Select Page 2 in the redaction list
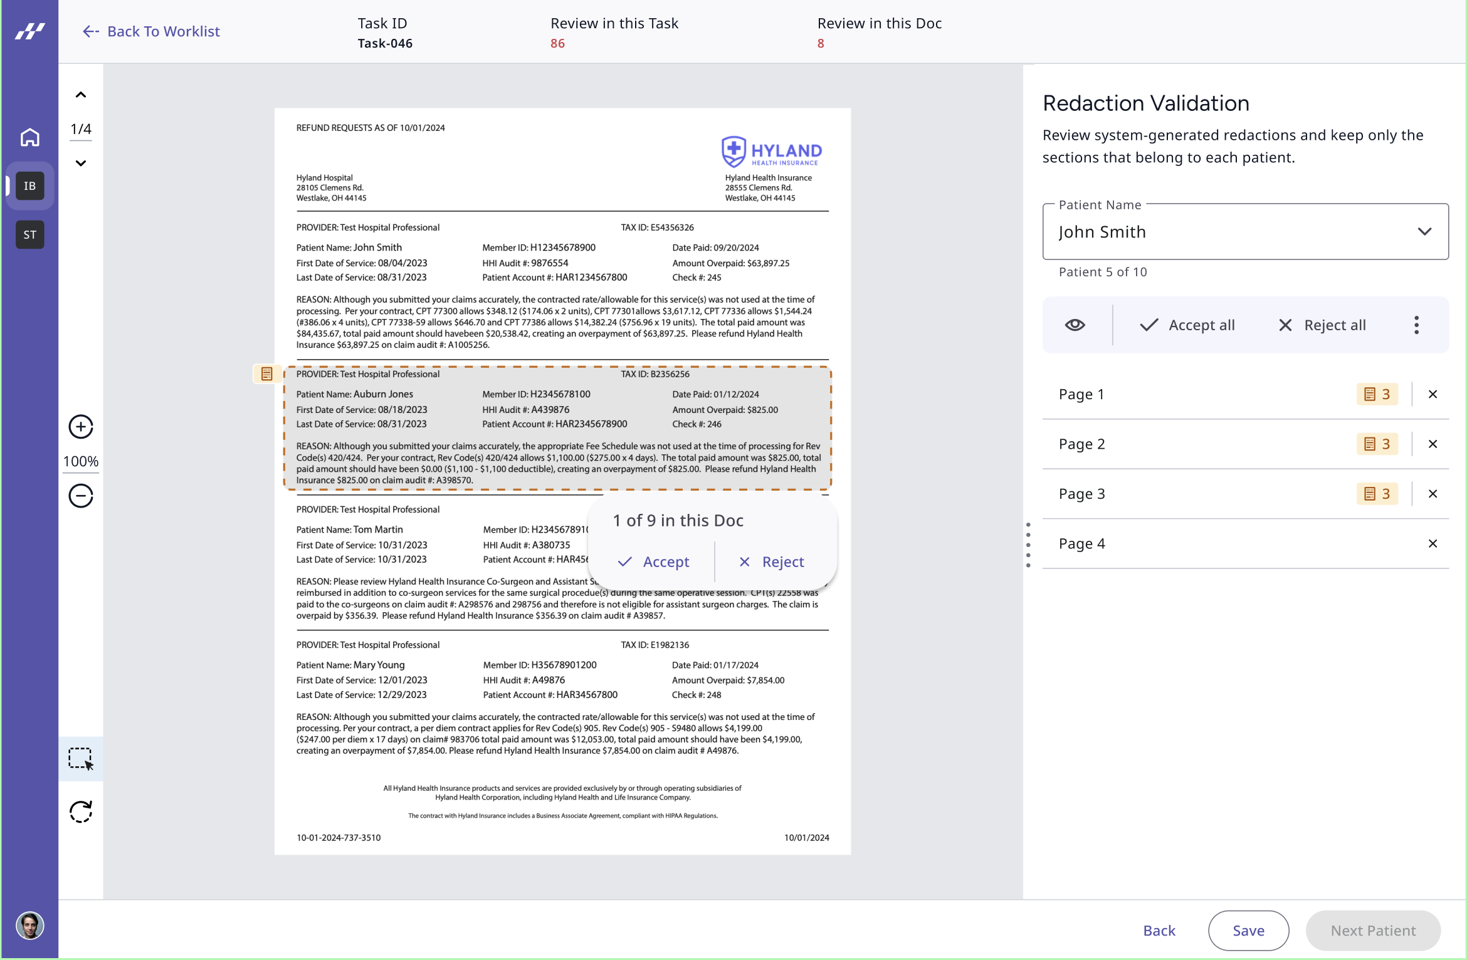 pyautogui.click(x=1081, y=444)
